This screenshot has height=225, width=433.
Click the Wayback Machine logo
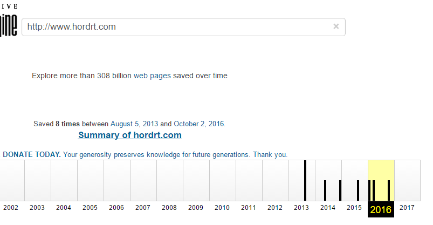tap(9, 21)
